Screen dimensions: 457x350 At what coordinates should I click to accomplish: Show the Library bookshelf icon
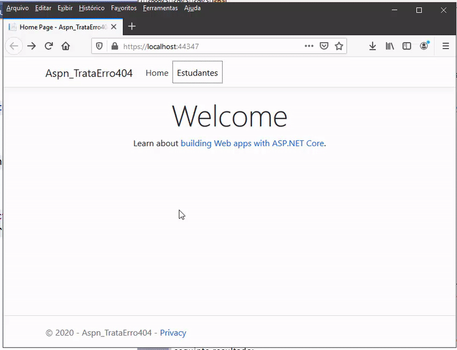pos(390,46)
